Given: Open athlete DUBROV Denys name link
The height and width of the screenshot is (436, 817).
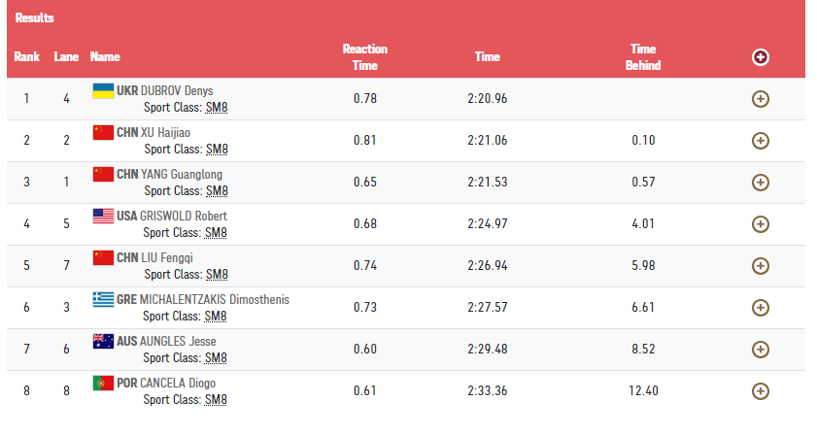Looking at the screenshot, I should tap(177, 90).
